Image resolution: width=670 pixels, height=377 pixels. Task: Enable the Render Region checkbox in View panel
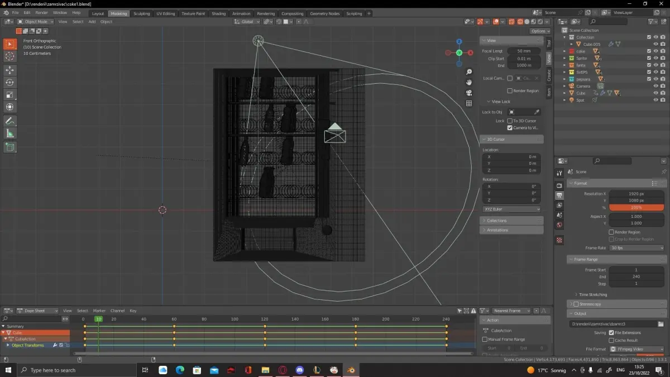tap(510, 90)
